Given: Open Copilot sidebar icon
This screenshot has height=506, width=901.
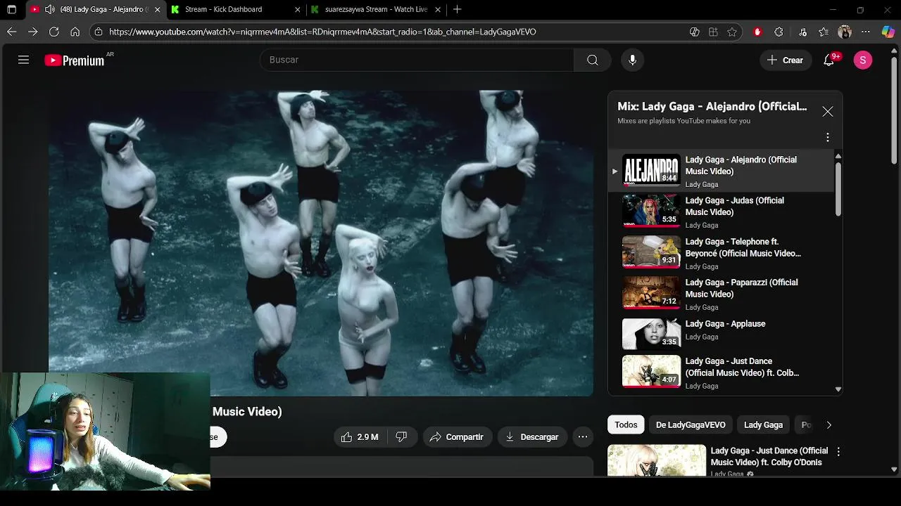Looking at the screenshot, I should click(888, 32).
